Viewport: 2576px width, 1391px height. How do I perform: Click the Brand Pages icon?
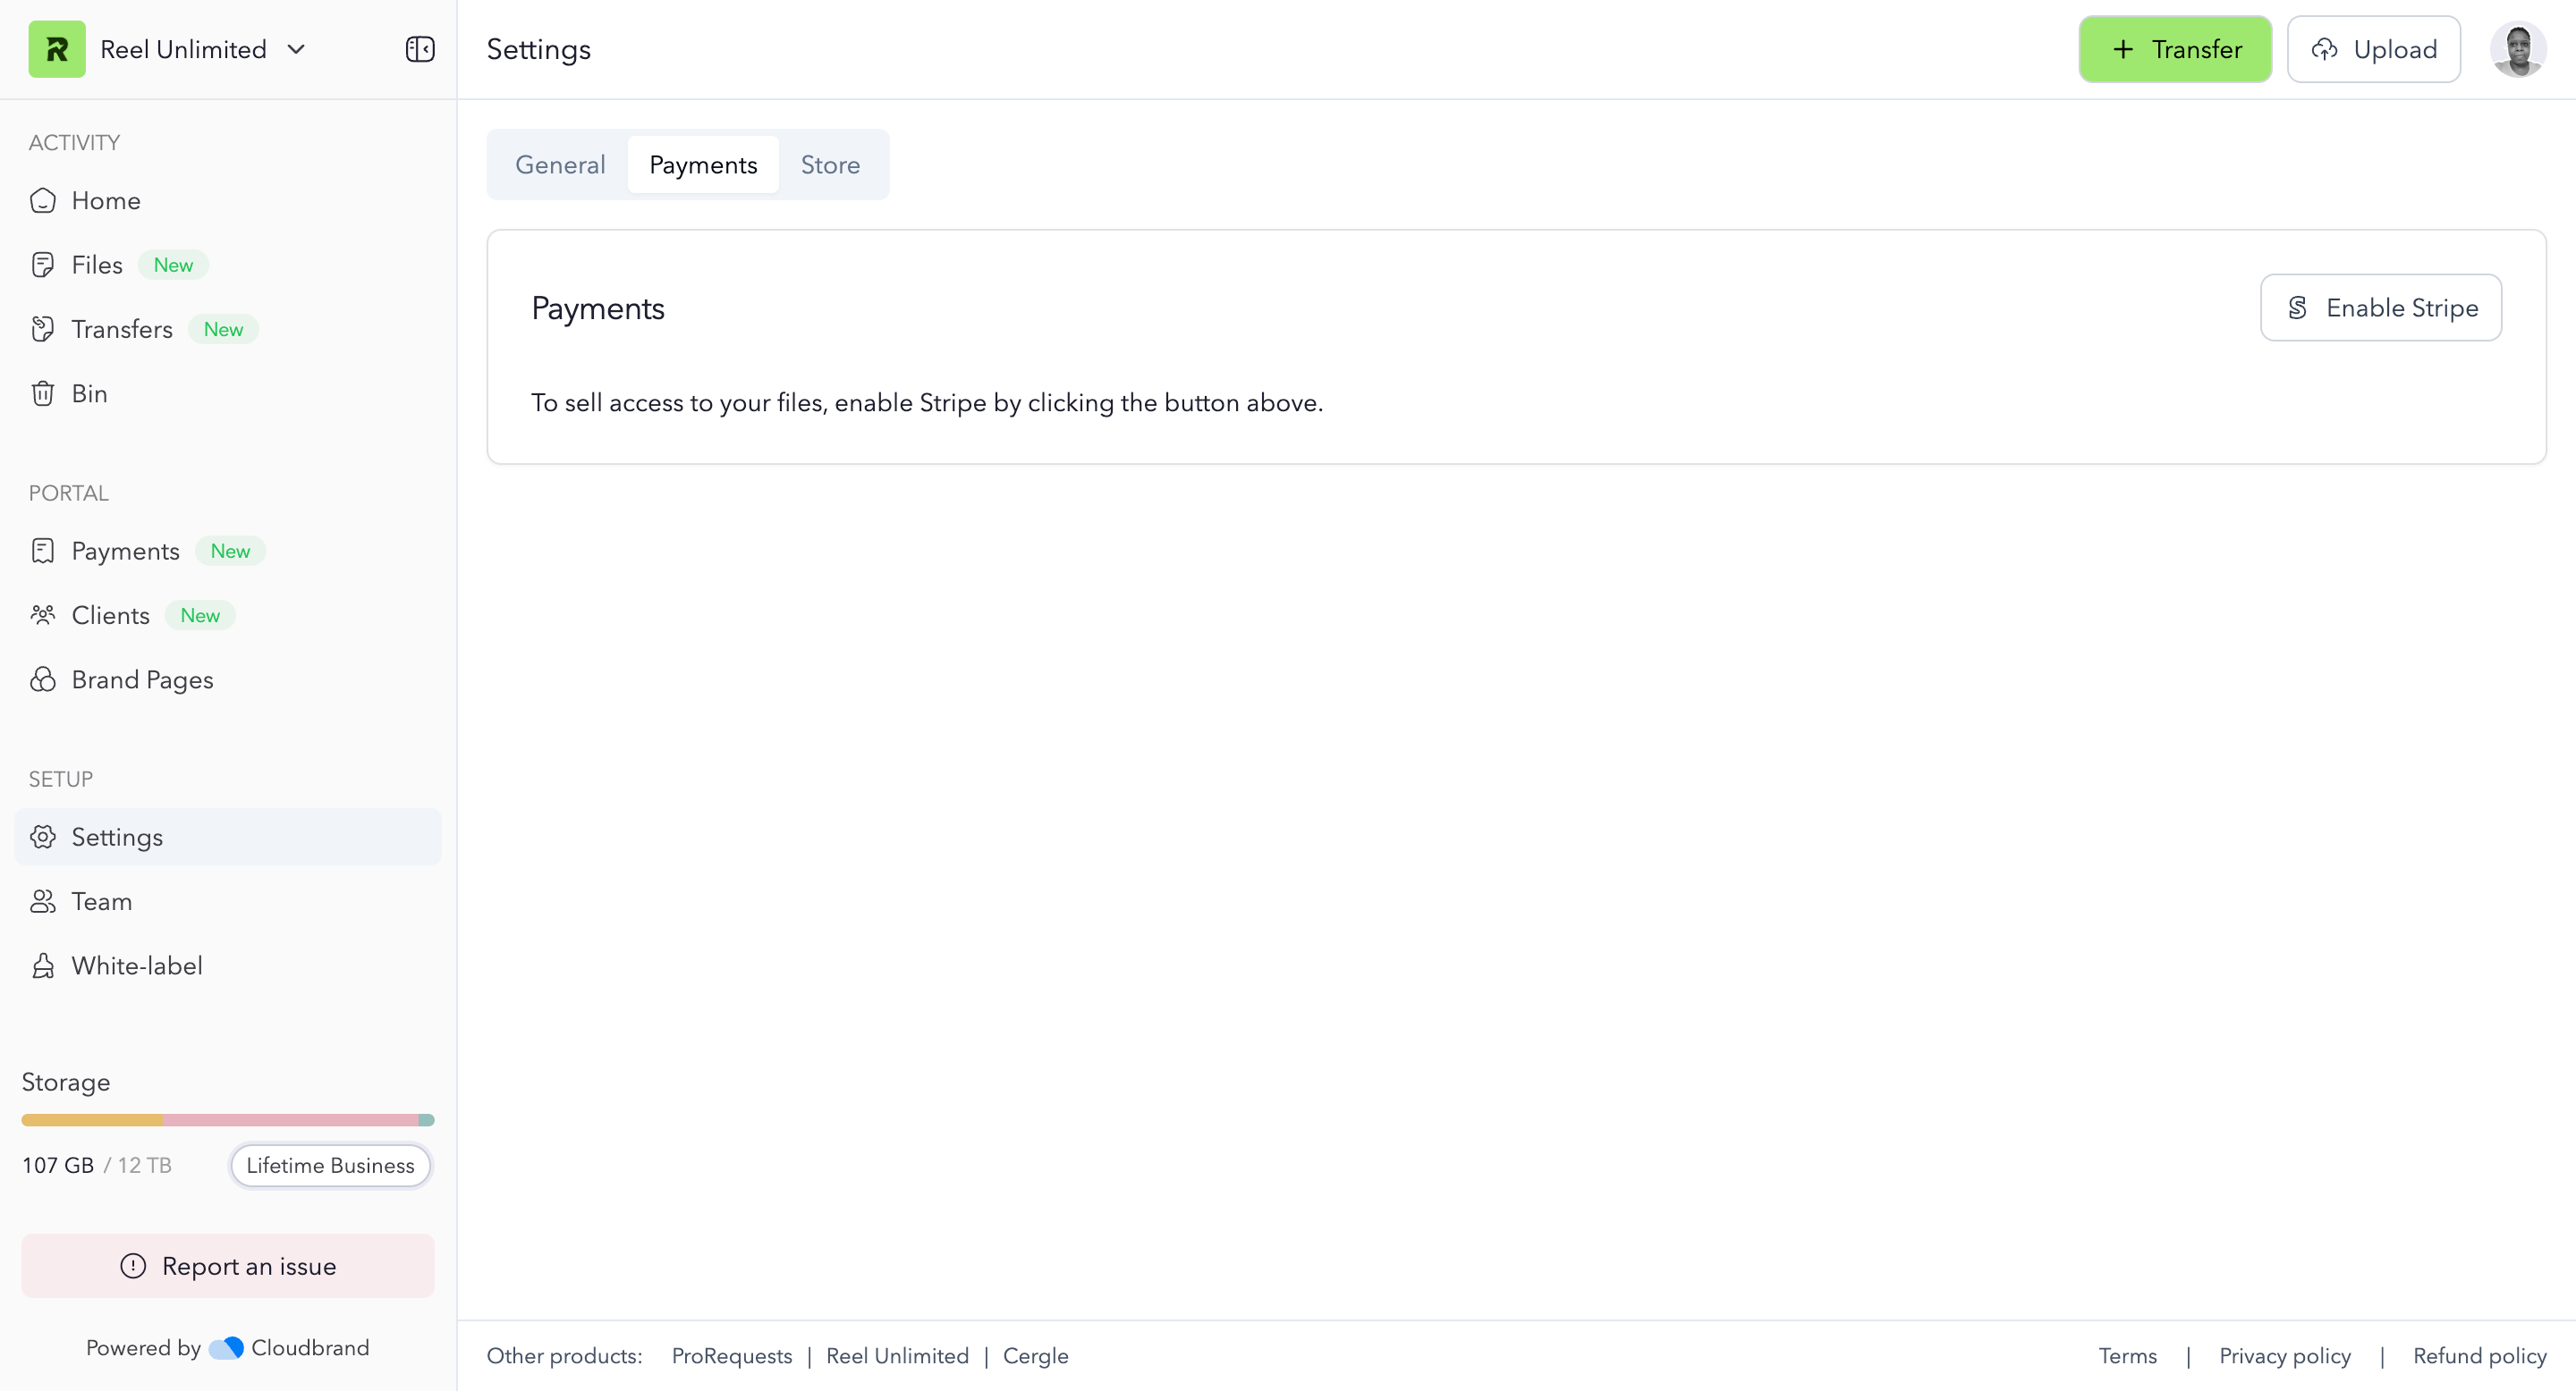pos(43,679)
